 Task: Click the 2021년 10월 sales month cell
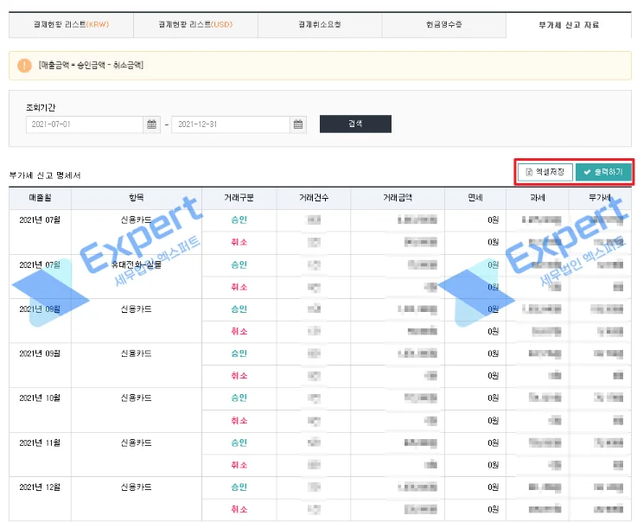click(40, 398)
